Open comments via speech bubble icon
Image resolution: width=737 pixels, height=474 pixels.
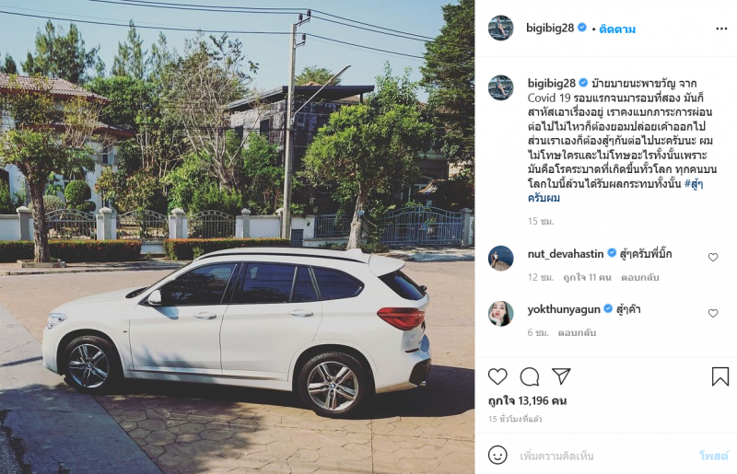pyautogui.click(x=529, y=376)
